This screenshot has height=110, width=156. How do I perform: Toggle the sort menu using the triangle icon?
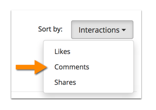[124, 30]
